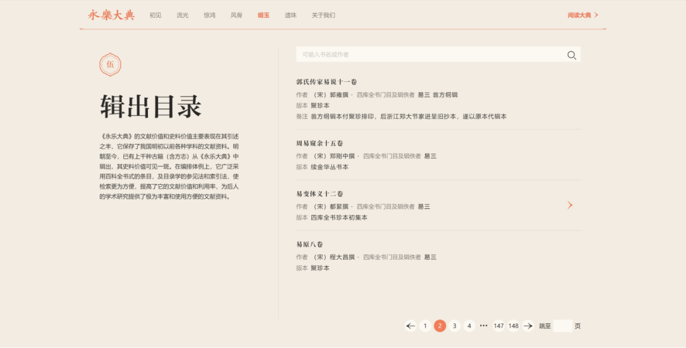This screenshot has width=686, height=348.
Task: Go to the 遗珠 navigation tab
Action: click(x=290, y=15)
